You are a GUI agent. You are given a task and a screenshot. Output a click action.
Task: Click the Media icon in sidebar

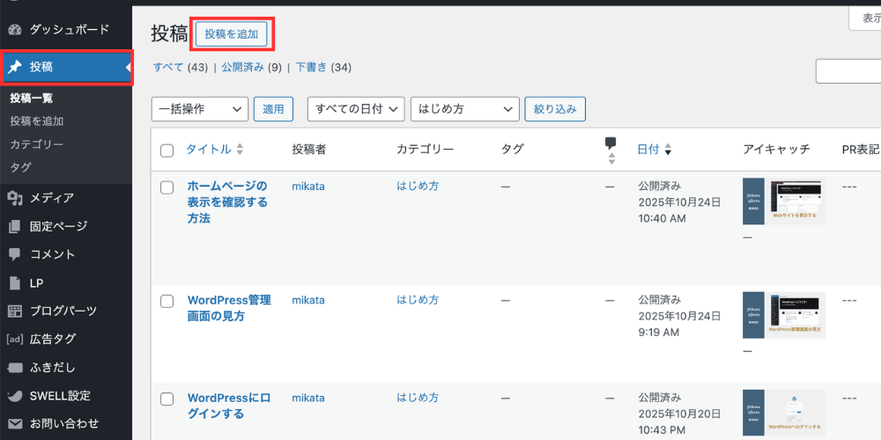[x=14, y=198]
